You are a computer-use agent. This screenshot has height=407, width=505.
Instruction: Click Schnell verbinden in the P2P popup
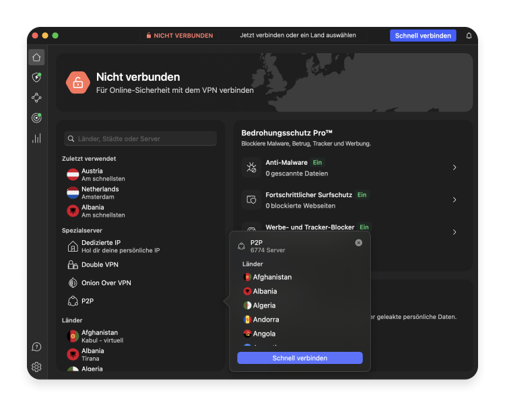click(x=300, y=358)
